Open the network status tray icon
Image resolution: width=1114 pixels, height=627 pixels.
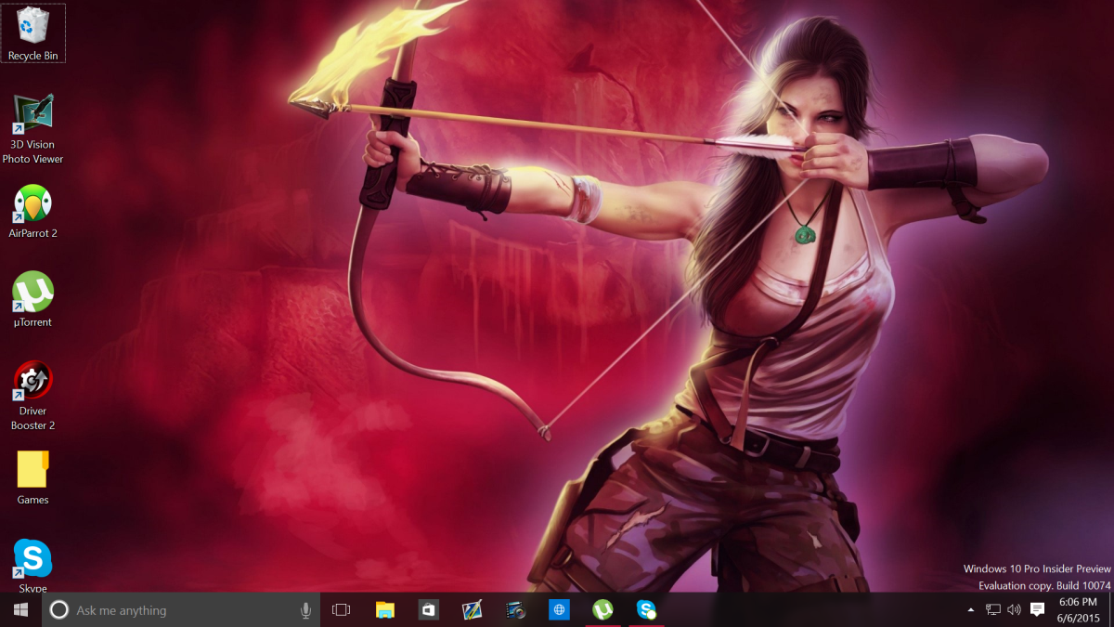pos(992,610)
